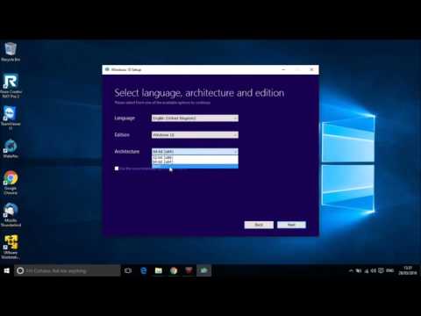
Task: Open the Recycle Bin desktop icon
Action: [x=11, y=52]
